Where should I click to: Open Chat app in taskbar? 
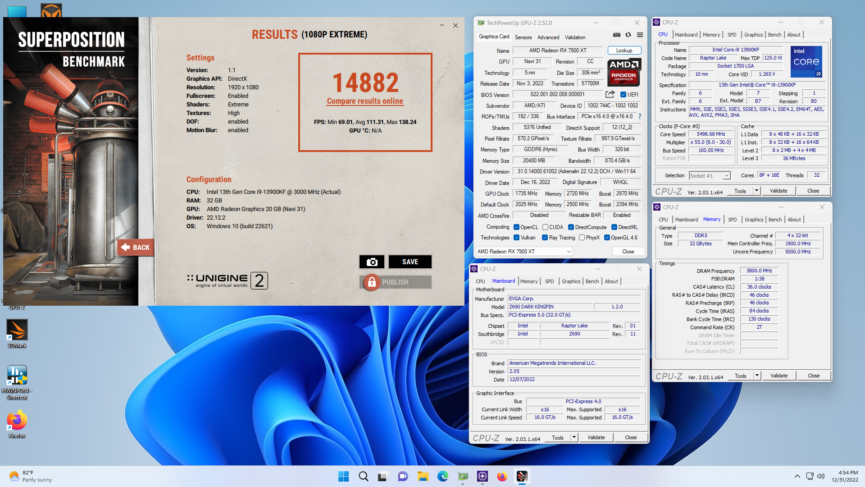[x=403, y=476]
